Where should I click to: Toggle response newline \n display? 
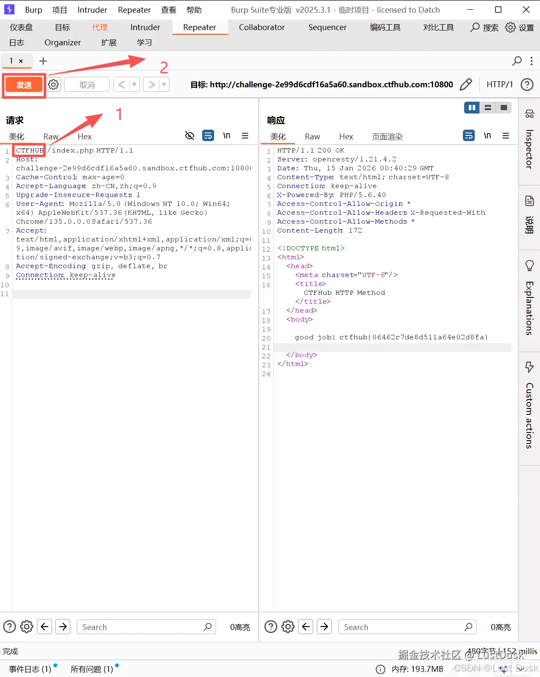click(x=487, y=136)
